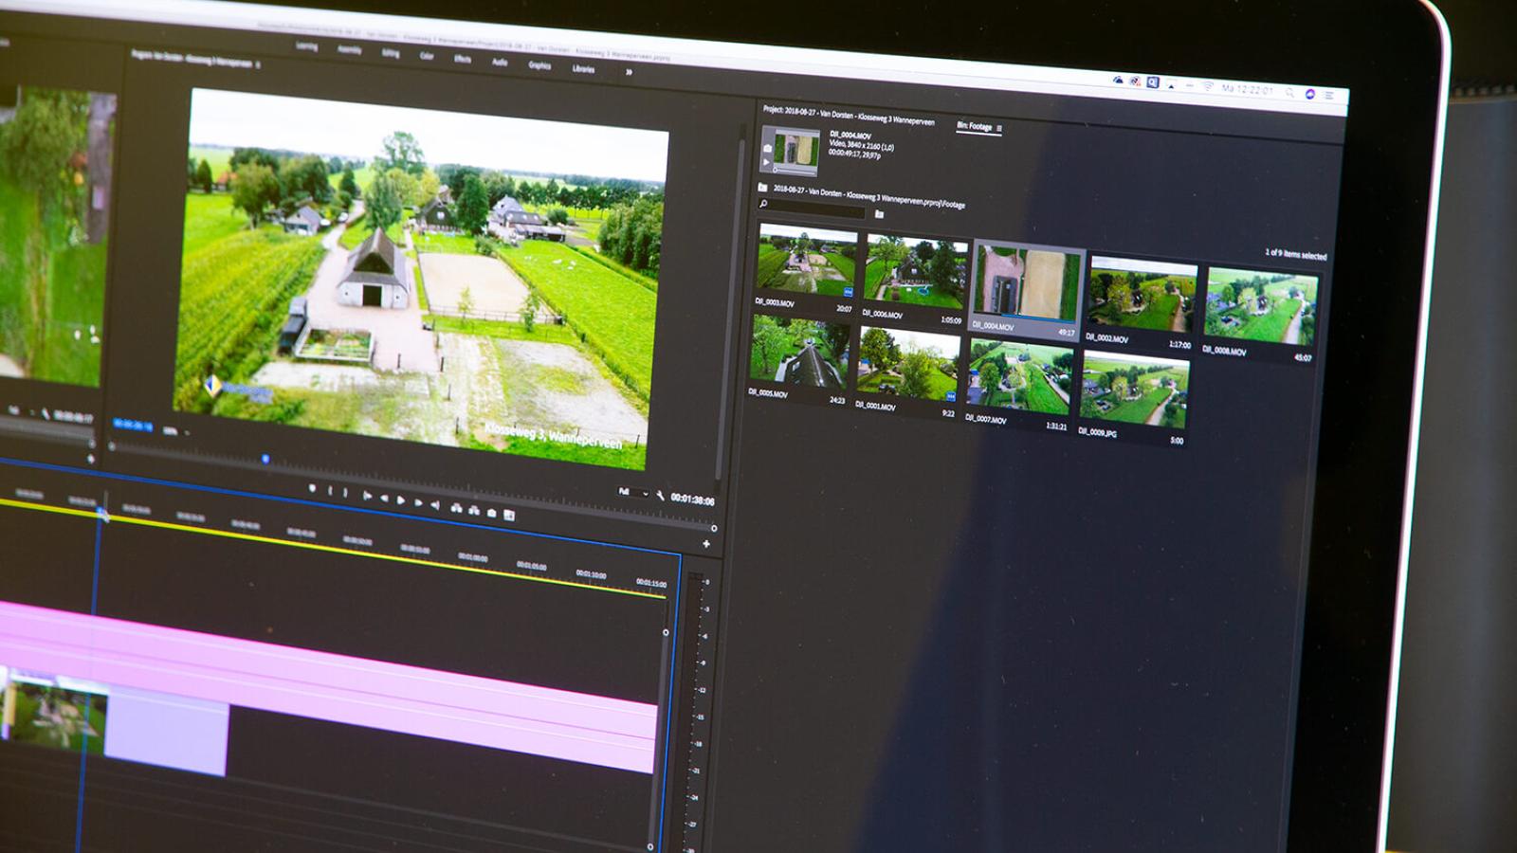Image resolution: width=1517 pixels, height=853 pixels.
Task: Open Spotlight search in the macOS menu bar
Action: (x=1289, y=92)
